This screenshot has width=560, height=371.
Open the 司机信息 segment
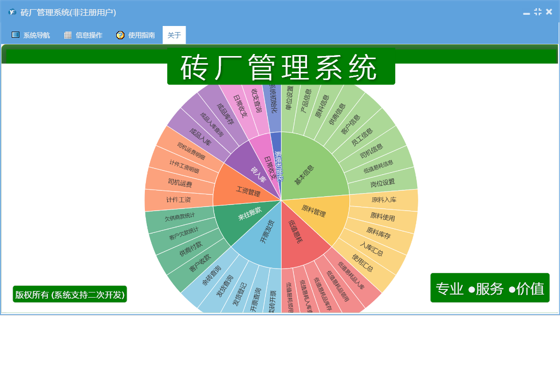(x=370, y=151)
